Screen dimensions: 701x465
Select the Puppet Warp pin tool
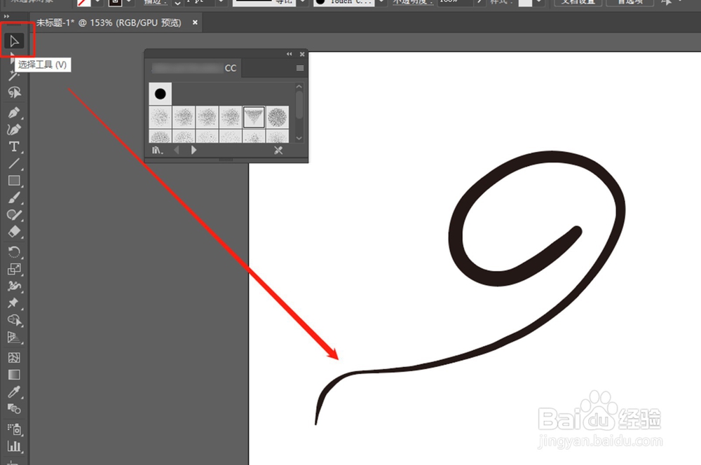[x=14, y=303]
